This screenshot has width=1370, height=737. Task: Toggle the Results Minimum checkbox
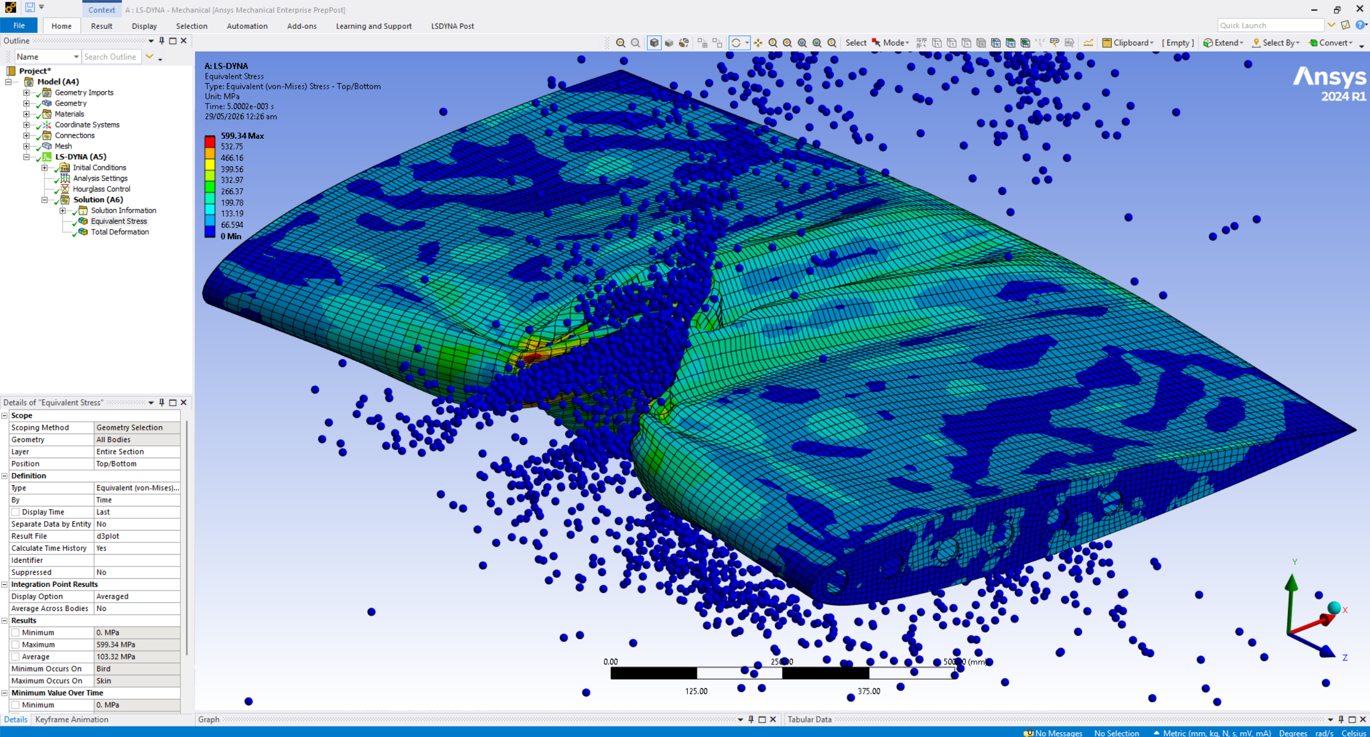16,632
